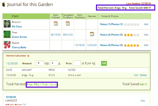Open Broccoli Transplant Outdoors calendar icon
This screenshot has width=158, height=106.
point(68,23)
